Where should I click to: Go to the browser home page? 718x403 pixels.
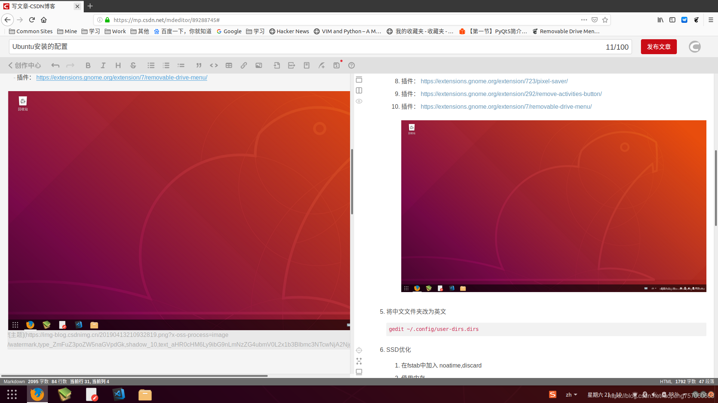pos(44,20)
